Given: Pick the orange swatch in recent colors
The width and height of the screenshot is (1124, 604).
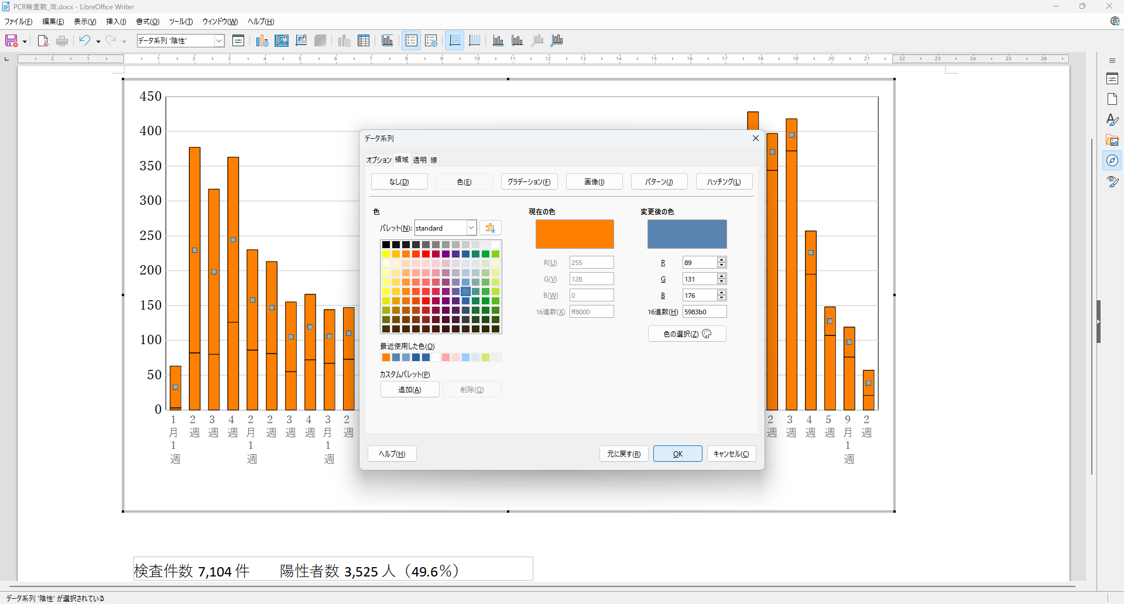Looking at the screenshot, I should (x=386, y=358).
